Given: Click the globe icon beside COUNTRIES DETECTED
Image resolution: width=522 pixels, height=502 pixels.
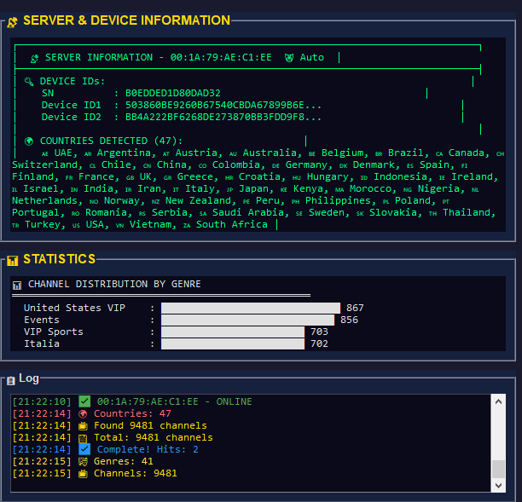Looking at the screenshot, I should coord(29,141).
